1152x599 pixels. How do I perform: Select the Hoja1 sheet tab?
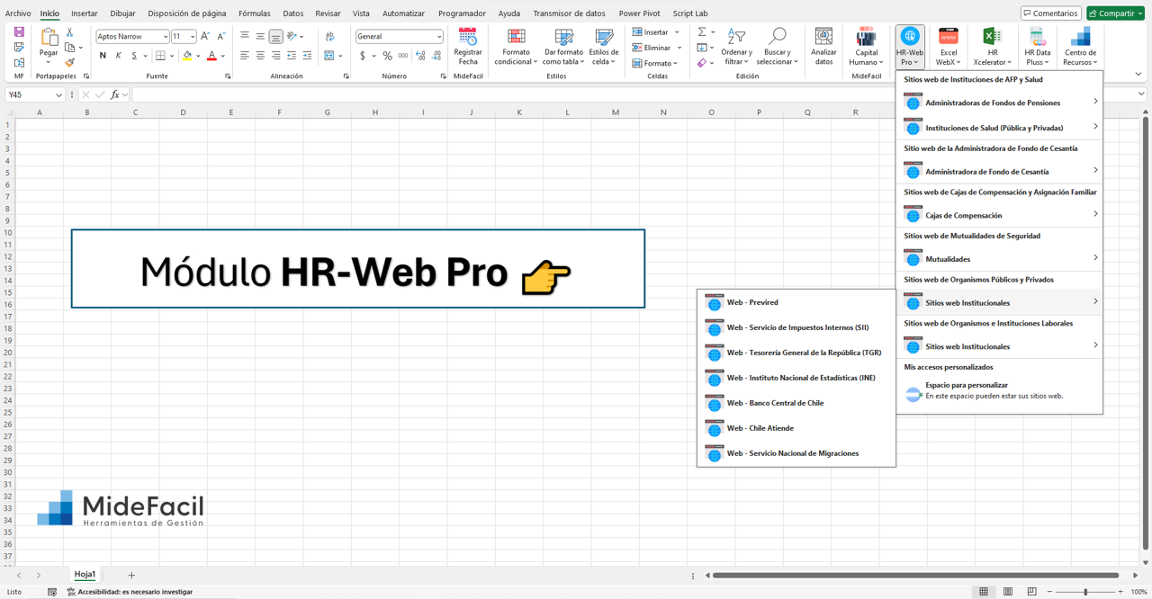pos(85,575)
